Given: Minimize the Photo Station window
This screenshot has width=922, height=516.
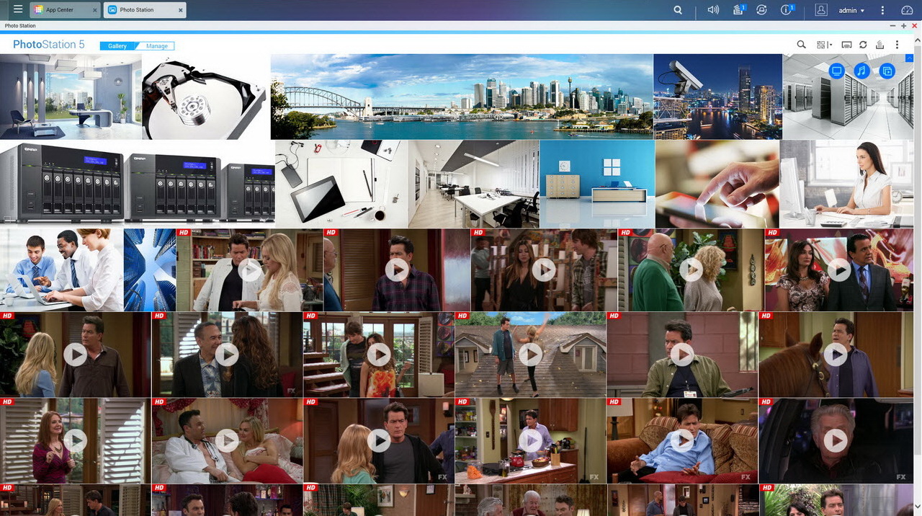Looking at the screenshot, I should (x=893, y=26).
